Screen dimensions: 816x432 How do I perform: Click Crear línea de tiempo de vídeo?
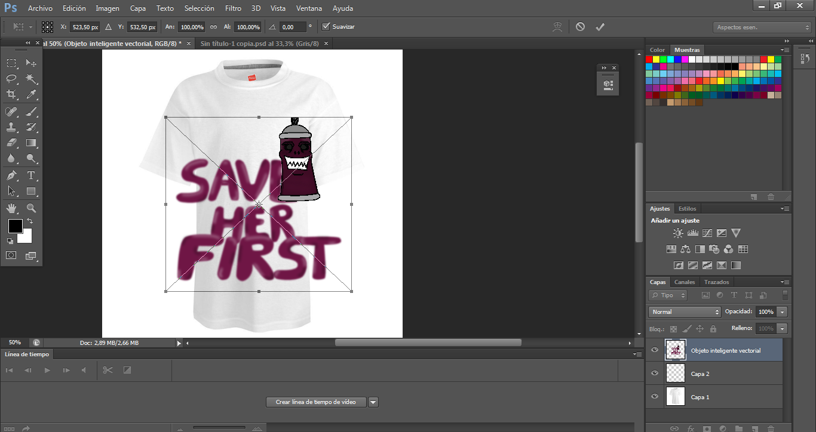[x=315, y=402]
